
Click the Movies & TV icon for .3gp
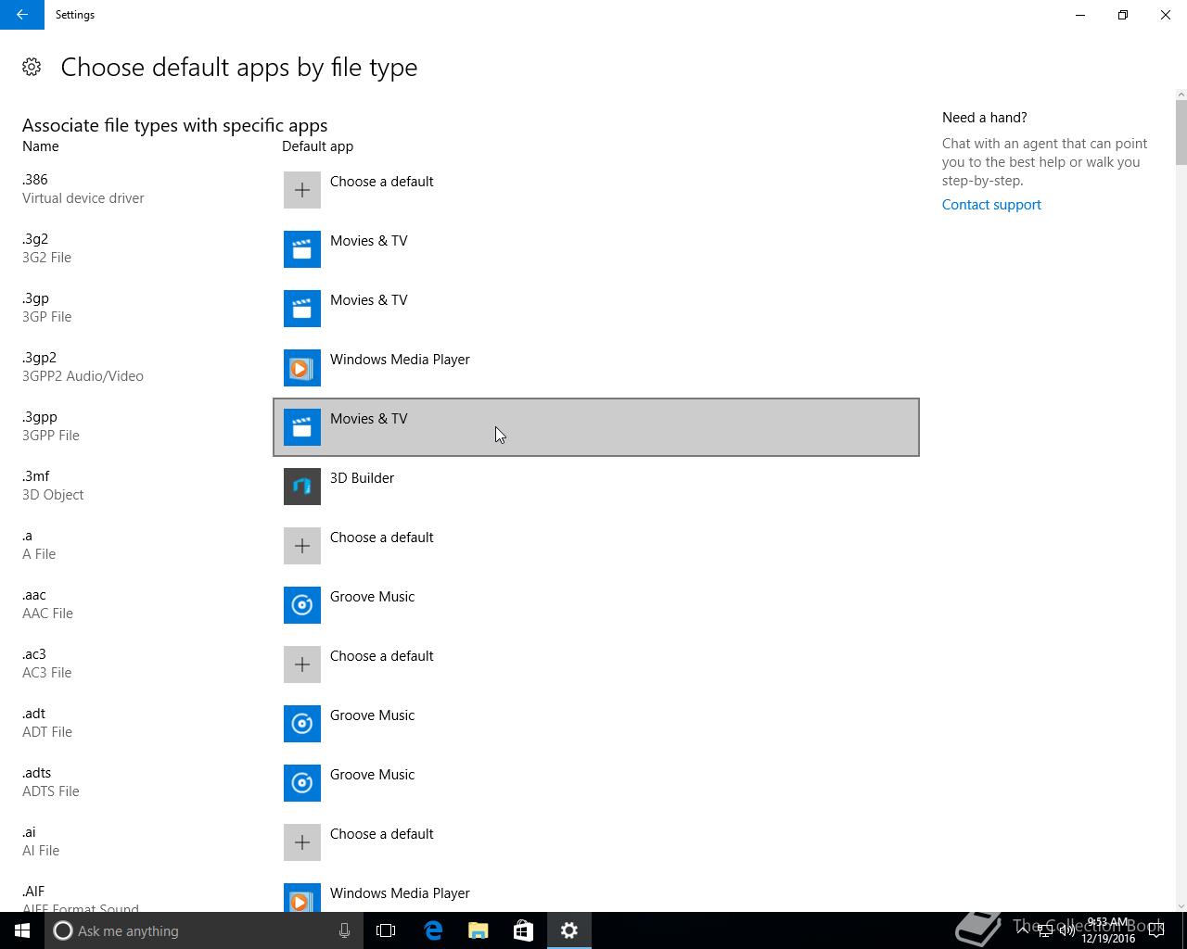pyautogui.click(x=302, y=309)
